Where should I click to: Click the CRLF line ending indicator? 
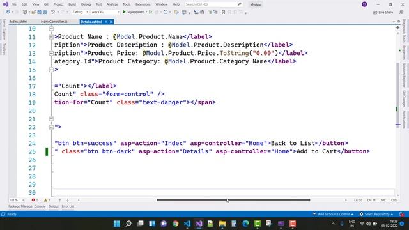tap(394, 200)
